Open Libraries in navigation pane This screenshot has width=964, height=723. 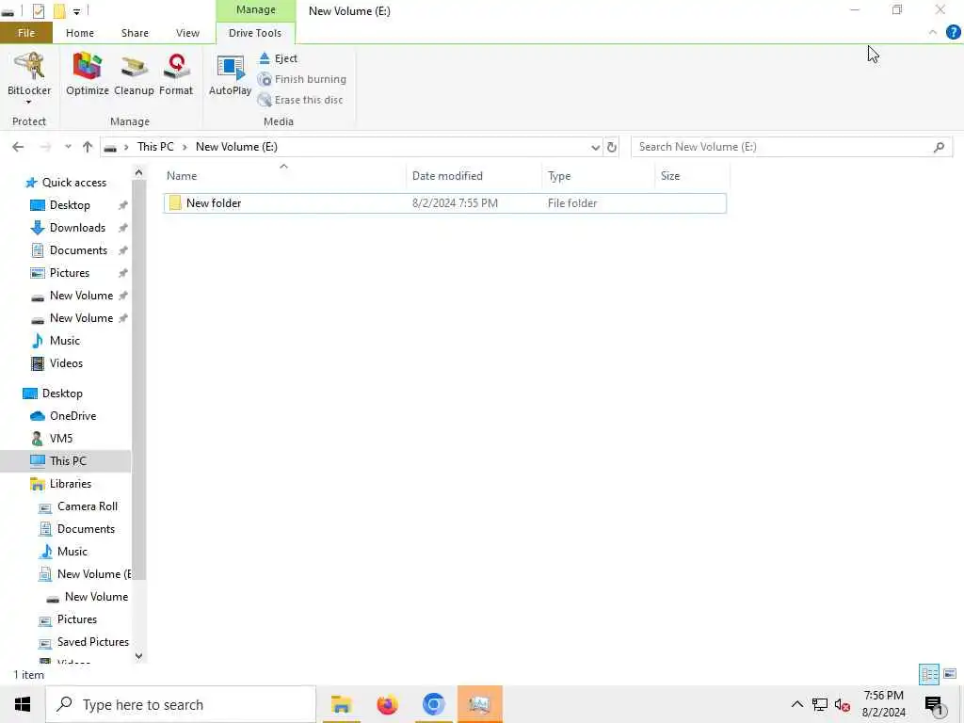coord(70,484)
